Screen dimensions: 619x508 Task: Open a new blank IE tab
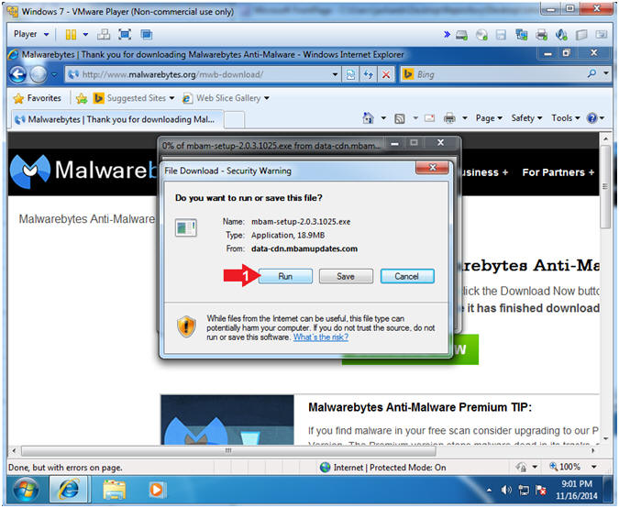pos(234,120)
